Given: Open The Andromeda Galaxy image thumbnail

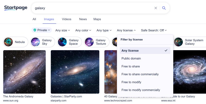Looking at the screenshot, I should 24,72.
